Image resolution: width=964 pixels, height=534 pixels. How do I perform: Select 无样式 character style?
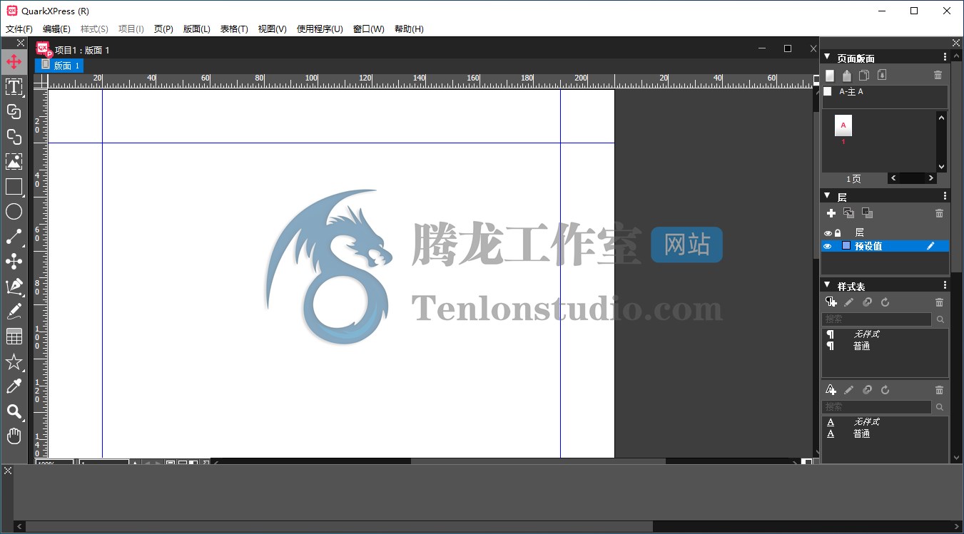866,421
